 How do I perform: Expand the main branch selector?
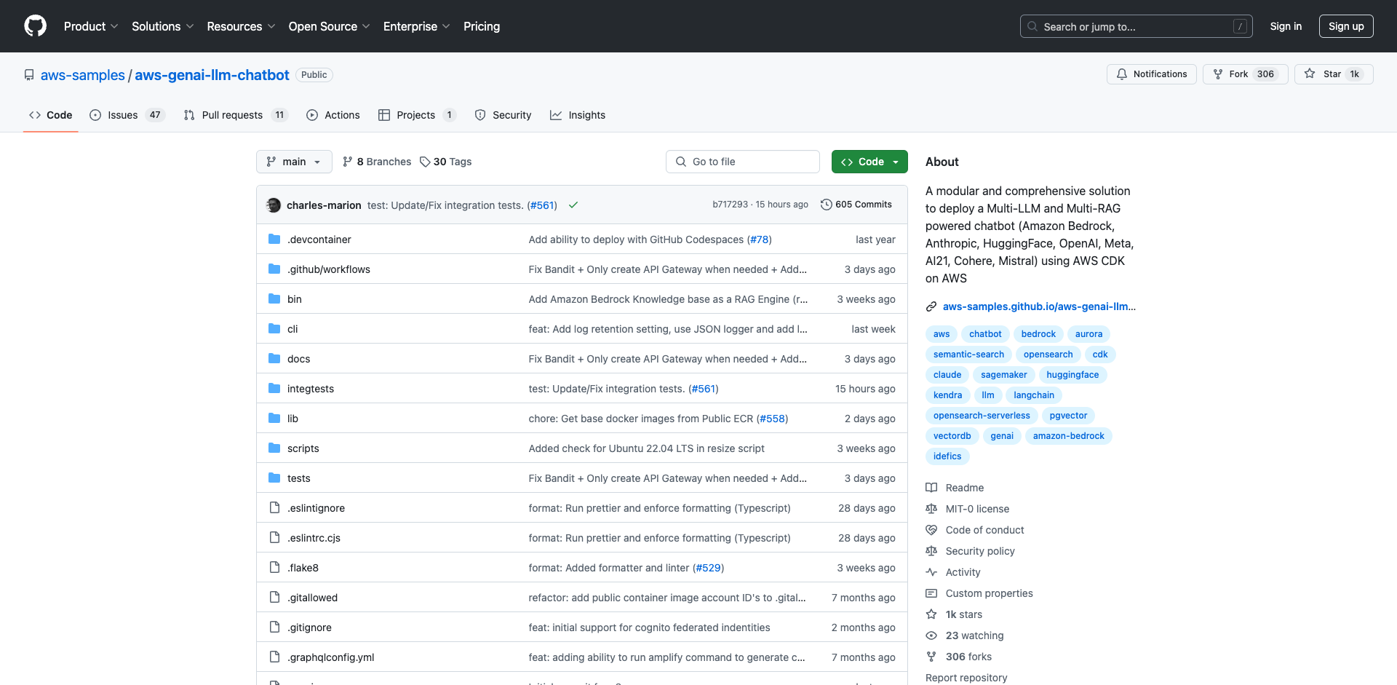click(294, 161)
